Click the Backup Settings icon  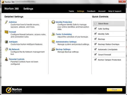coord(53,49)
